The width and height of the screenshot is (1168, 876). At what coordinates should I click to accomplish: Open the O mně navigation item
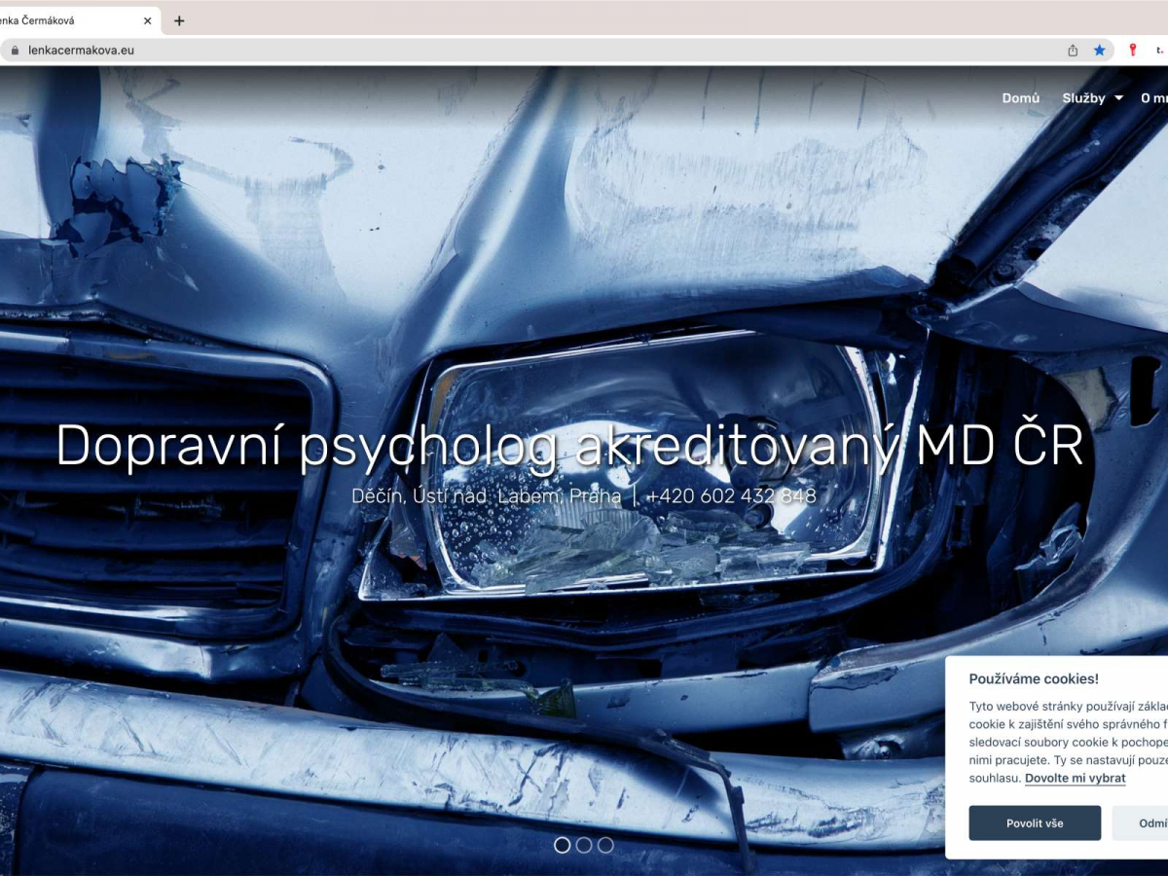tap(1154, 98)
